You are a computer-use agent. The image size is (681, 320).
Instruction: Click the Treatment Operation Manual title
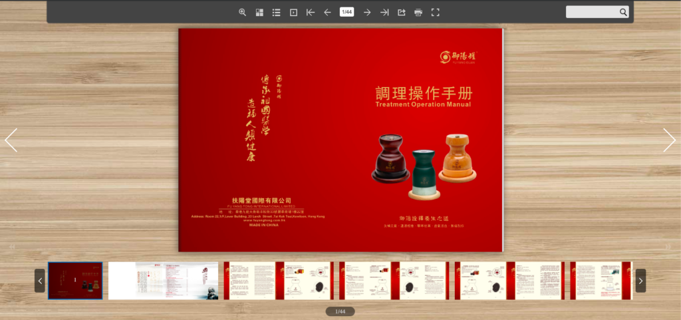click(x=423, y=104)
